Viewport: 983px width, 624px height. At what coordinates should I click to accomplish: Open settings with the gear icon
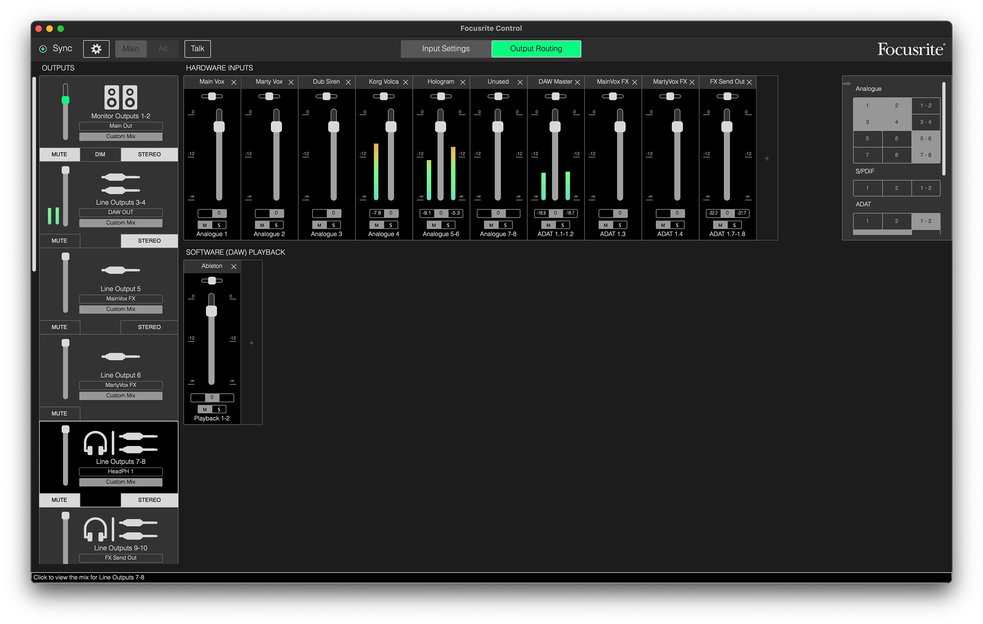coord(96,49)
